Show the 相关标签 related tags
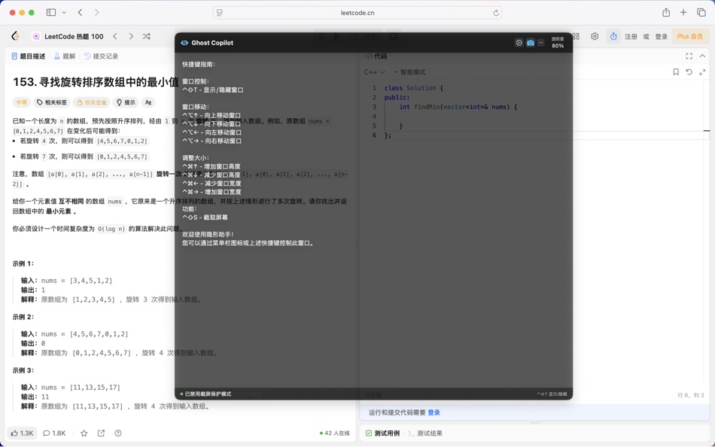715x447 pixels. (51, 102)
